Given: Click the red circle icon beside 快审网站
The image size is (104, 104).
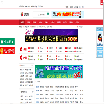Looking at the screenshot, I should pyautogui.click(x=21, y=57).
